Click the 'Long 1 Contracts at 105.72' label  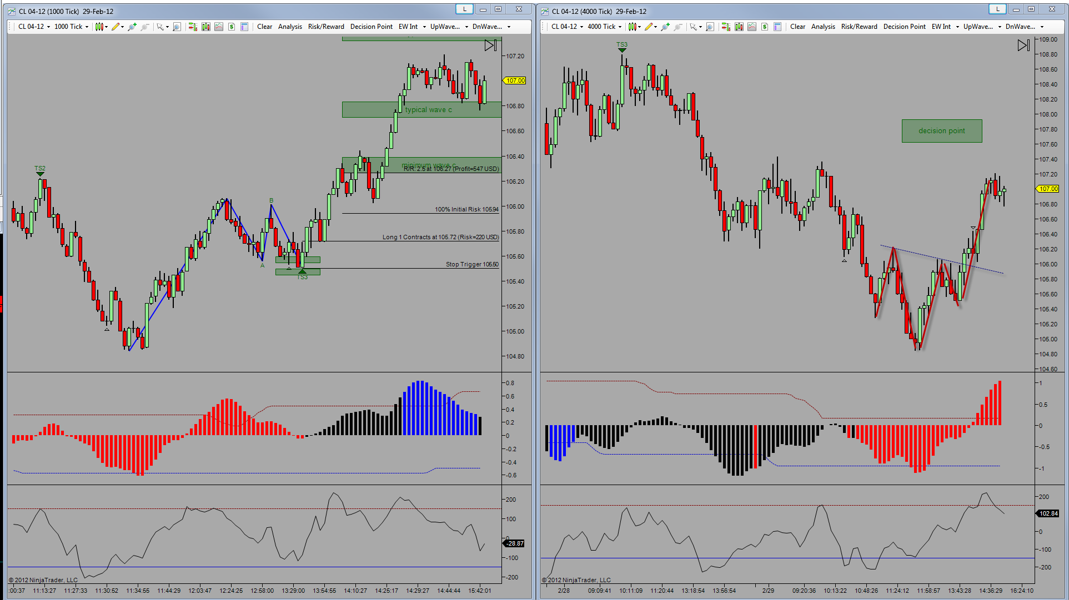click(x=440, y=237)
